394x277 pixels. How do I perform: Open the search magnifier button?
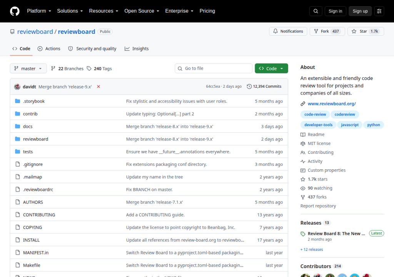(316, 11)
